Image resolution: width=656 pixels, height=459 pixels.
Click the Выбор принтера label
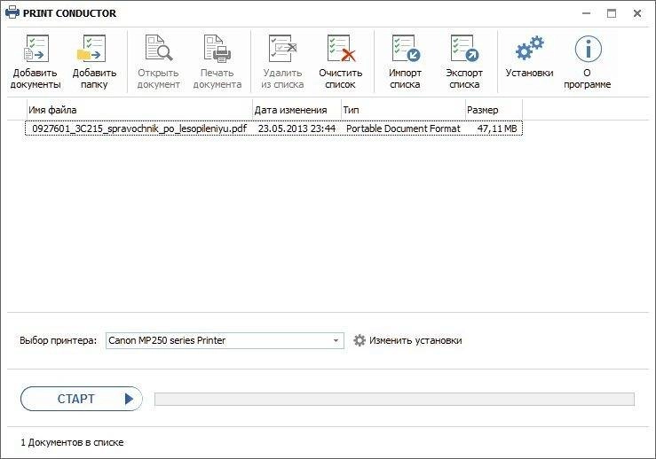coord(59,341)
